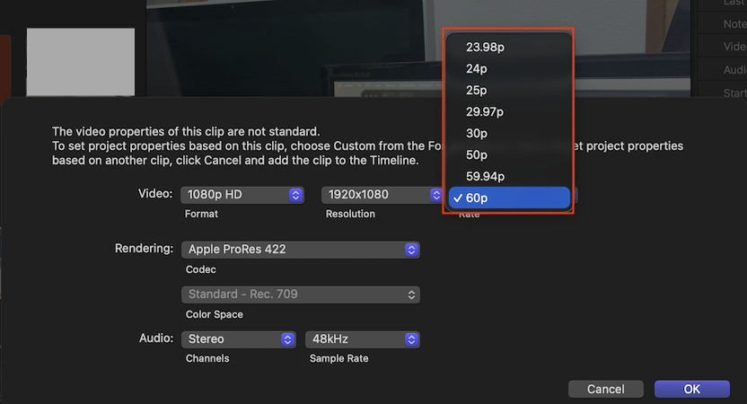The width and height of the screenshot is (747, 404).
Task: Open the 48kHz sample rate dropdown
Action: click(362, 339)
